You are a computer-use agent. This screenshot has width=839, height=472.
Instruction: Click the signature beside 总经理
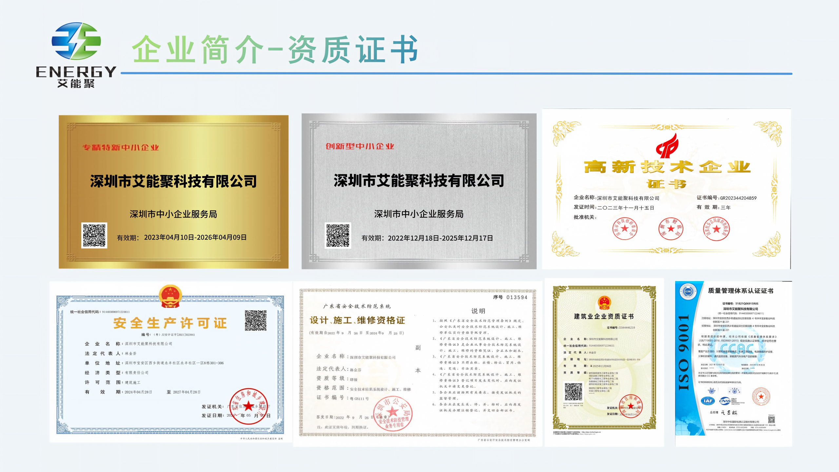(x=730, y=413)
